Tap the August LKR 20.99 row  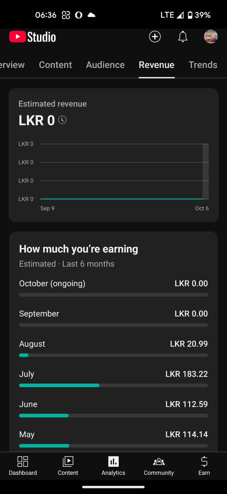click(x=113, y=344)
